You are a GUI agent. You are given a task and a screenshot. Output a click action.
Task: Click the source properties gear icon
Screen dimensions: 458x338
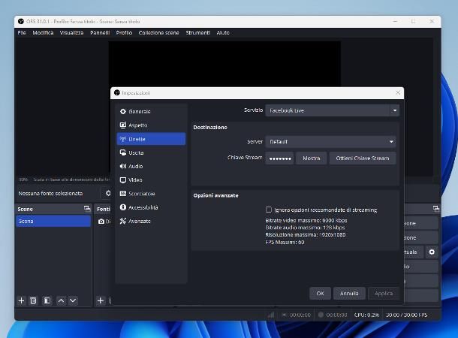(x=108, y=193)
